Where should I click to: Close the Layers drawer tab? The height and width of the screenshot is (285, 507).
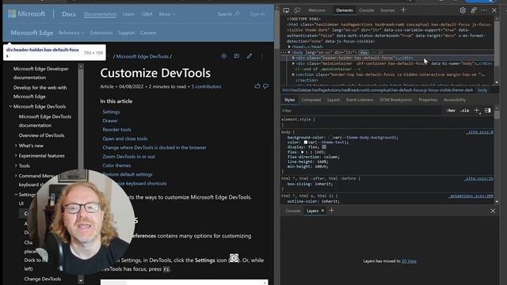coord(322,211)
